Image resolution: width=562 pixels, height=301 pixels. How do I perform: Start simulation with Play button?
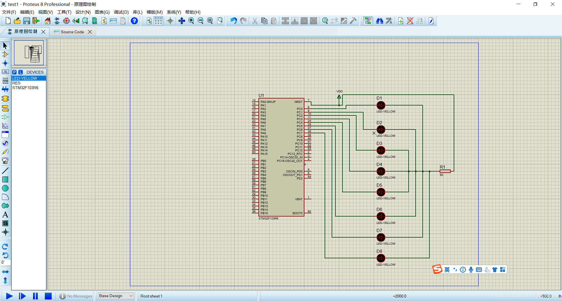[x=9, y=296]
